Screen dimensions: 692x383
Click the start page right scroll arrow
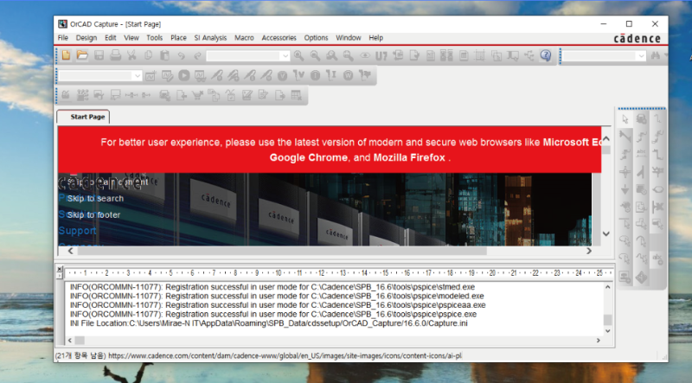tap(589, 251)
